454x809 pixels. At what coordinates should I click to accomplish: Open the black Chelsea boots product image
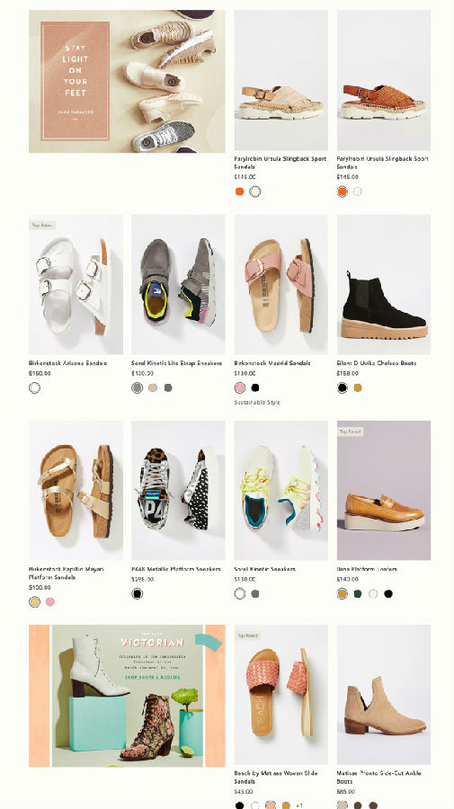[384, 284]
